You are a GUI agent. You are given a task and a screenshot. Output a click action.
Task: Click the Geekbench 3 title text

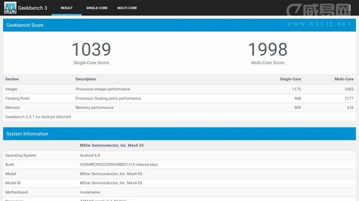tap(33, 8)
